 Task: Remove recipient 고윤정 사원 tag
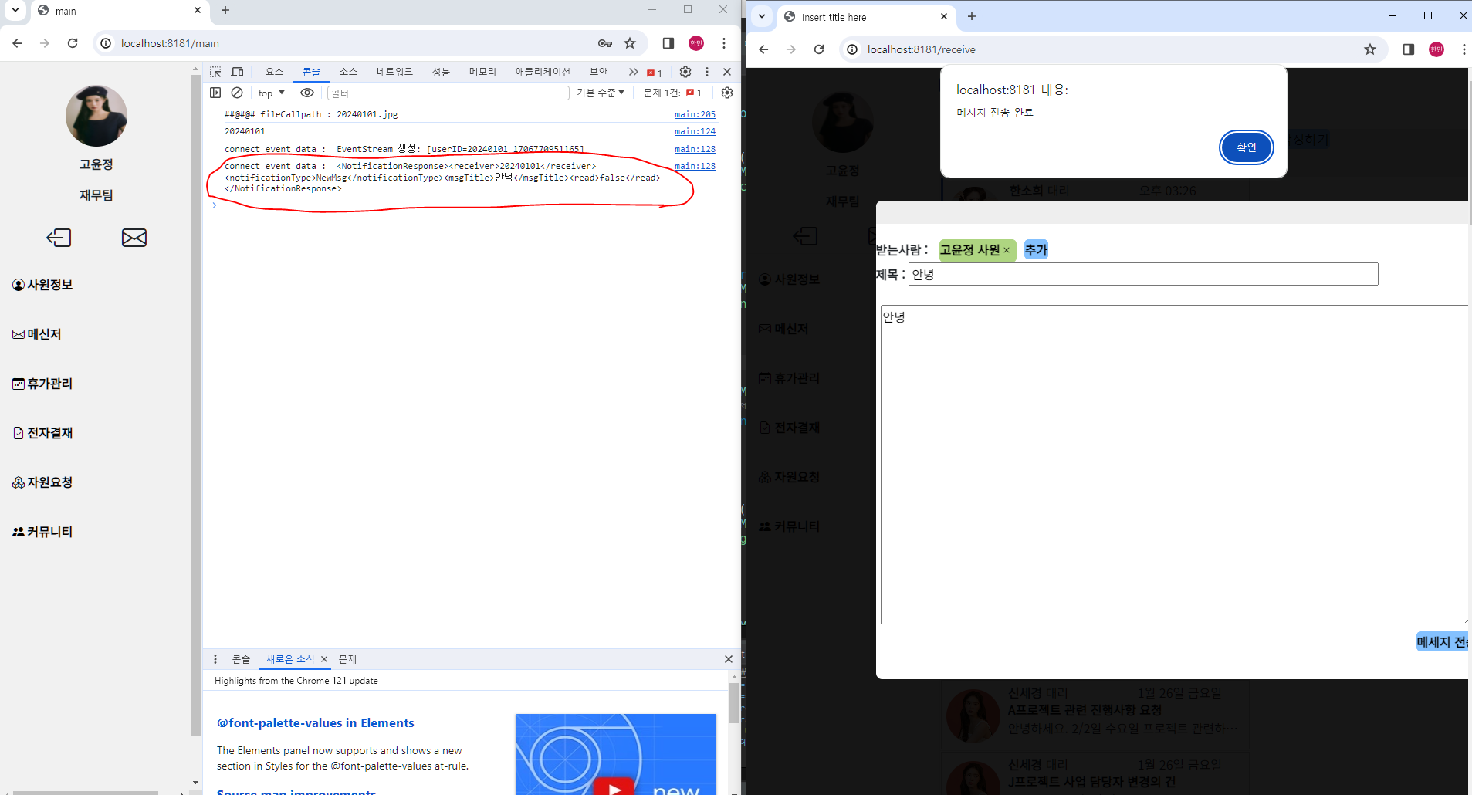click(1007, 250)
